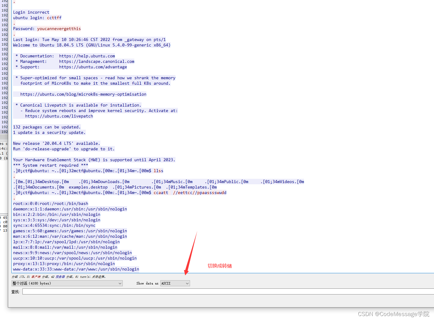Screen dimensions: 434x320
Task: Click the 'llss' command prompt line
Action: 88,171
